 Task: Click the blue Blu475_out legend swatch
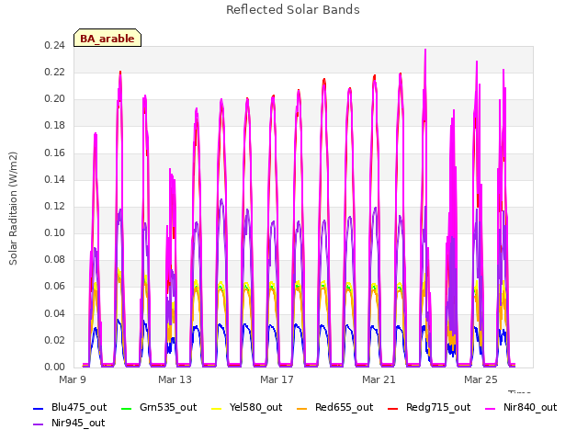point(39,408)
